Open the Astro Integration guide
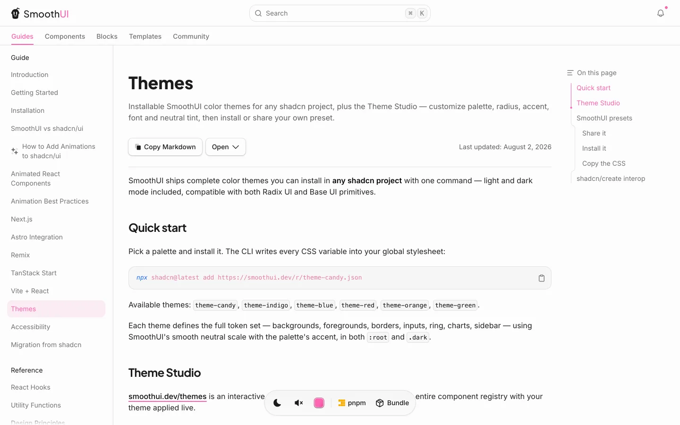 56,237
